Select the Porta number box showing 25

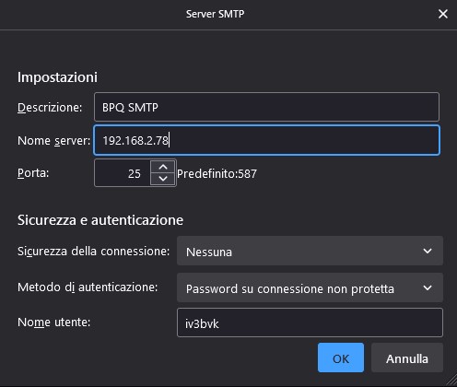(123, 173)
